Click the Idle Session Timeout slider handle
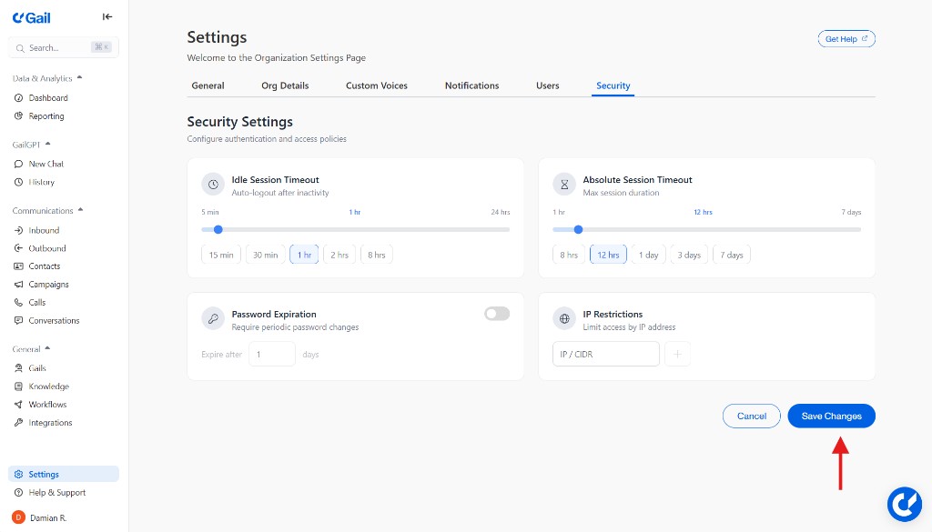Screen dimensions: 932x532 point(218,229)
